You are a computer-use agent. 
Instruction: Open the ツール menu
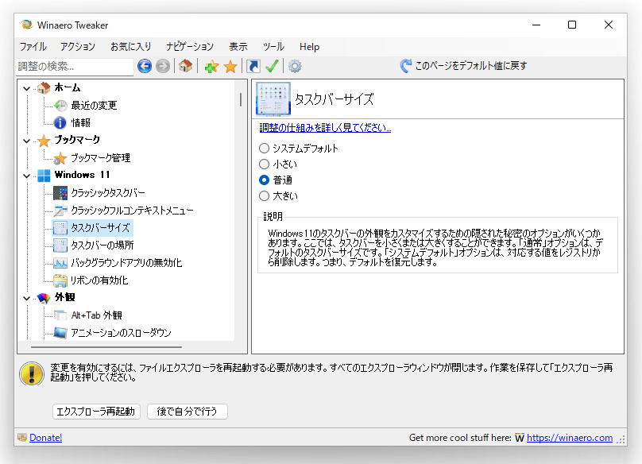273,47
